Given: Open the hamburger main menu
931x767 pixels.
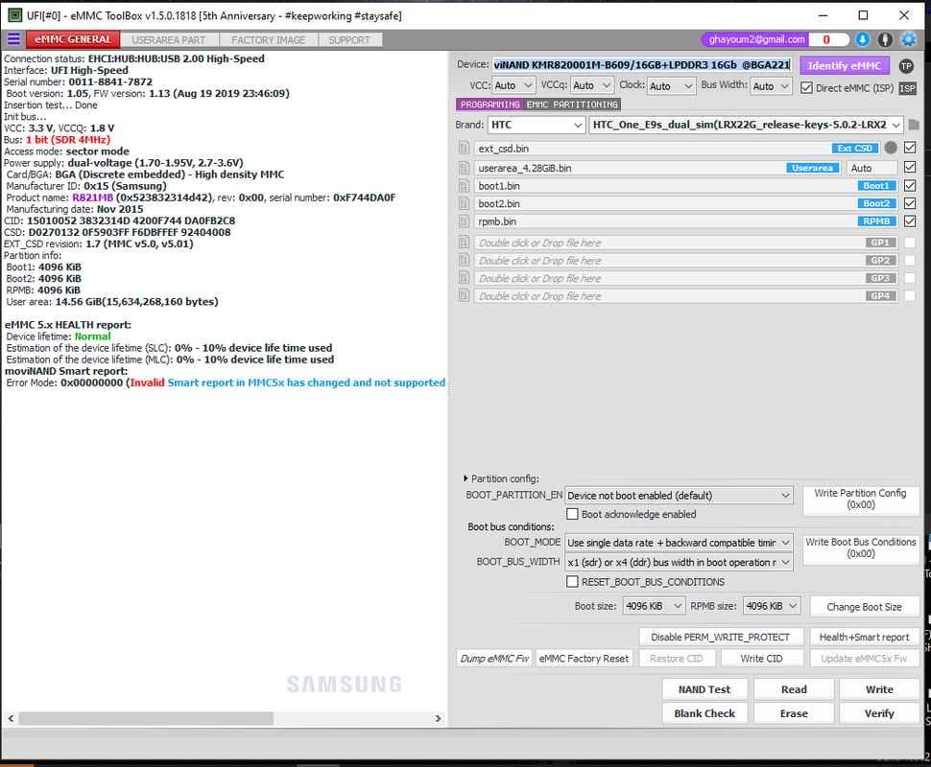Looking at the screenshot, I should 13,39.
